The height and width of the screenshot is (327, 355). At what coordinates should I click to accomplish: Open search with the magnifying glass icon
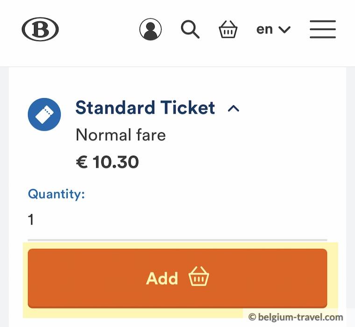coord(190,29)
